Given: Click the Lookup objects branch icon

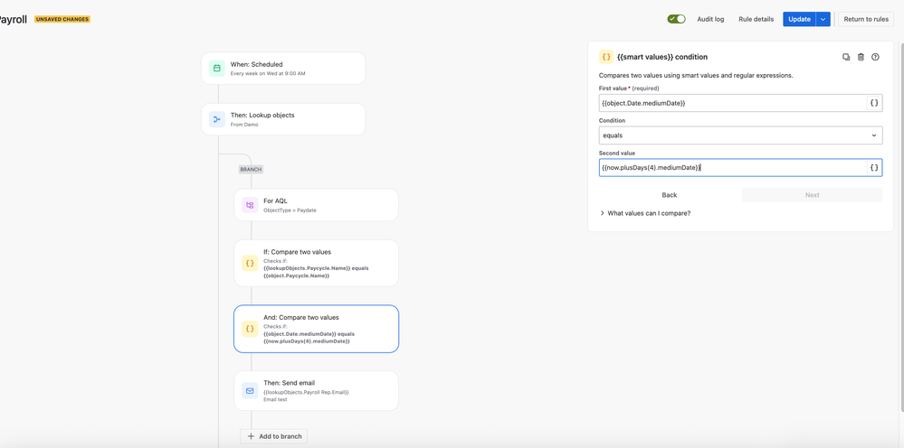Looking at the screenshot, I should click(217, 119).
